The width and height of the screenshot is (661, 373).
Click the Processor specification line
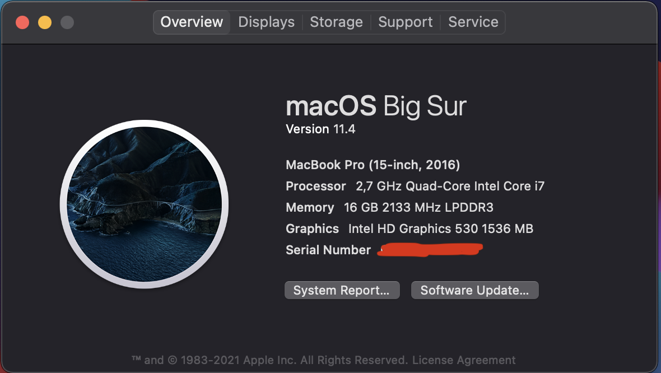tap(415, 186)
